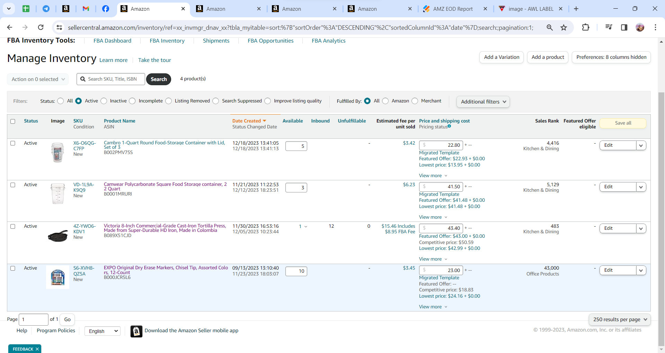Click the Add a product button

tap(548, 57)
